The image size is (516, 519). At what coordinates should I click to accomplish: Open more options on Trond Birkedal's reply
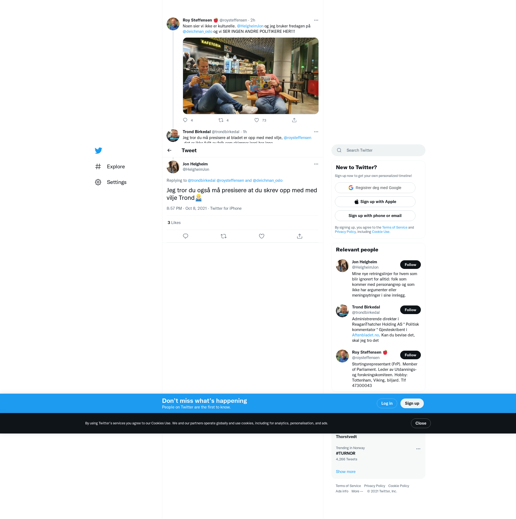pyautogui.click(x=316, y=132)
